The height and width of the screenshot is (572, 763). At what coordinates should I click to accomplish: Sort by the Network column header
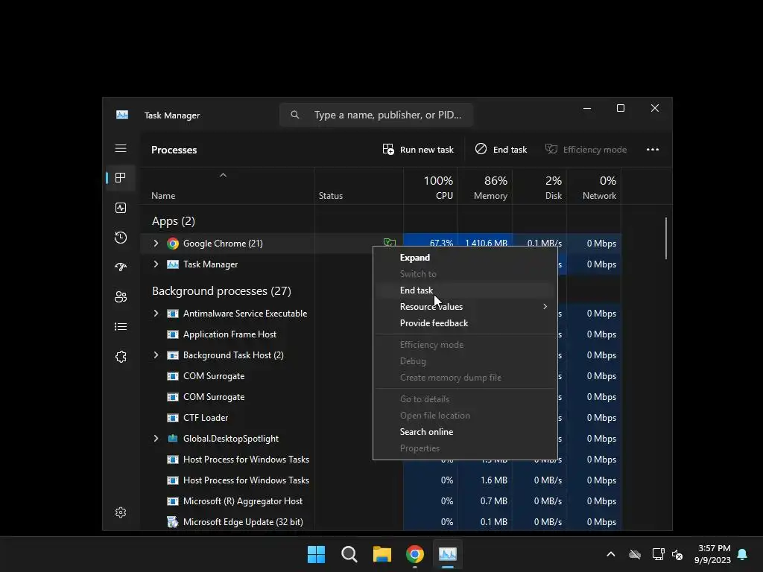[x=594, y=187]
